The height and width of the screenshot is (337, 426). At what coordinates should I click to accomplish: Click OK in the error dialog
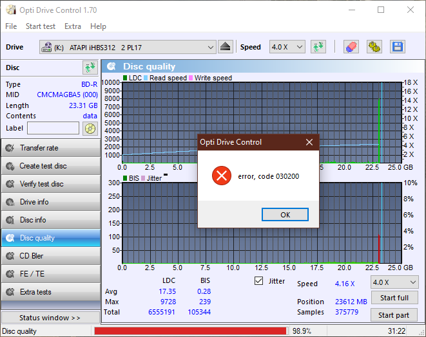pyautogui.click(x=285, y=215)
